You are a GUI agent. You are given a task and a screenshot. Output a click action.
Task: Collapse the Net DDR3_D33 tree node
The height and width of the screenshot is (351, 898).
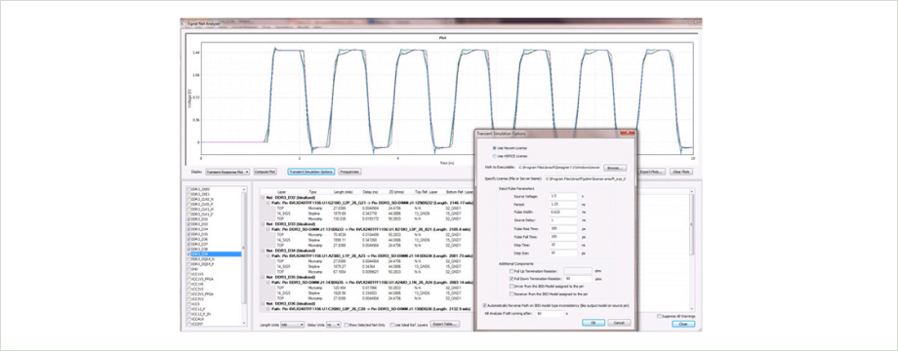[x=263, y=223]
